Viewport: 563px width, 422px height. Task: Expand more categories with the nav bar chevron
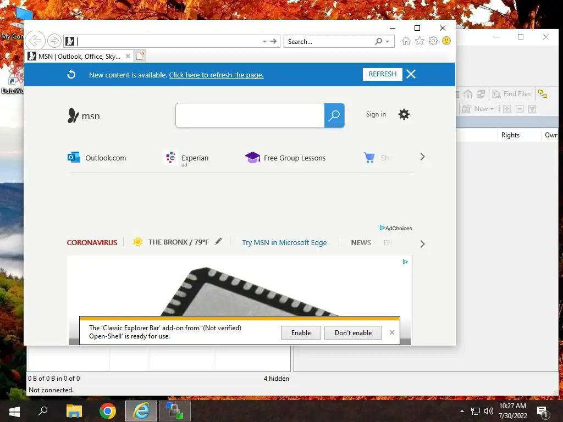pos(423,244)
